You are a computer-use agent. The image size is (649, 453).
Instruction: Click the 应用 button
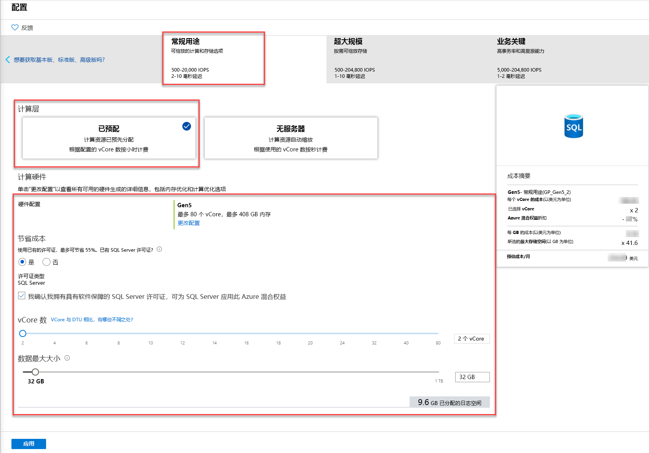[29, 444]
